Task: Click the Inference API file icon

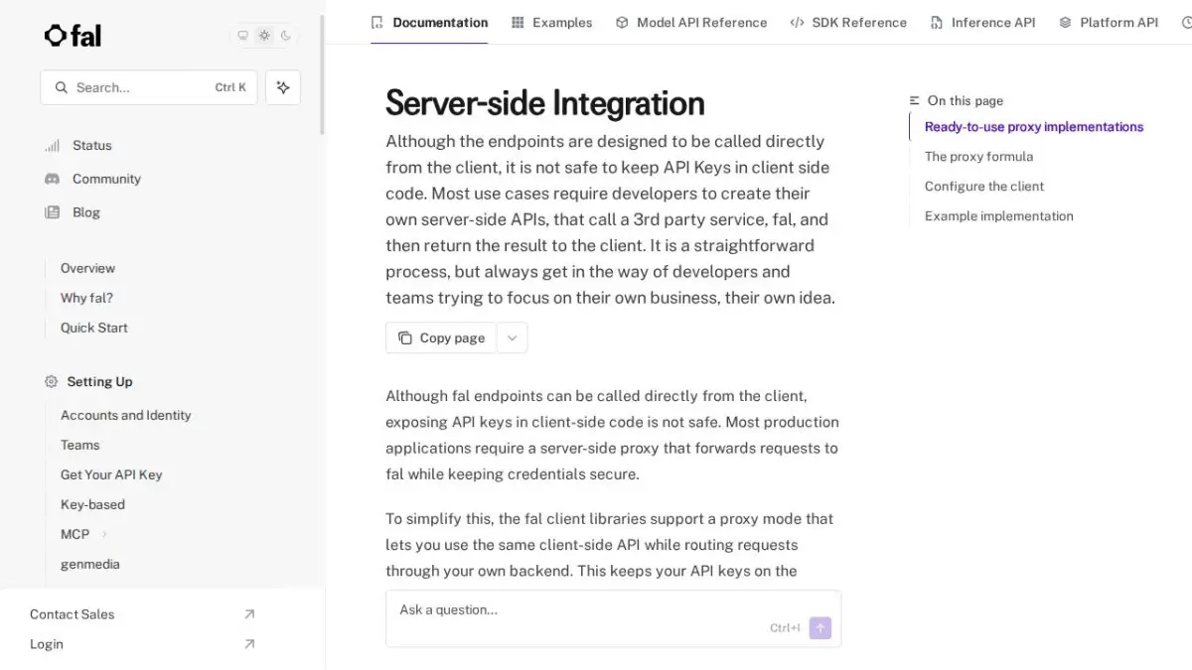Action: [937, 22]
